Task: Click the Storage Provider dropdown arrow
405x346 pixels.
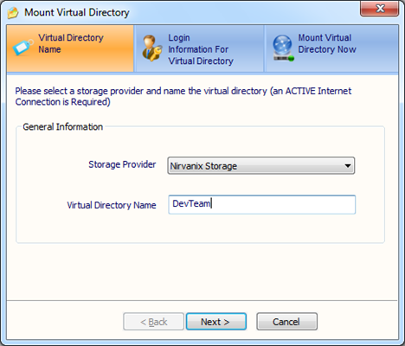Action: point(348,166)
